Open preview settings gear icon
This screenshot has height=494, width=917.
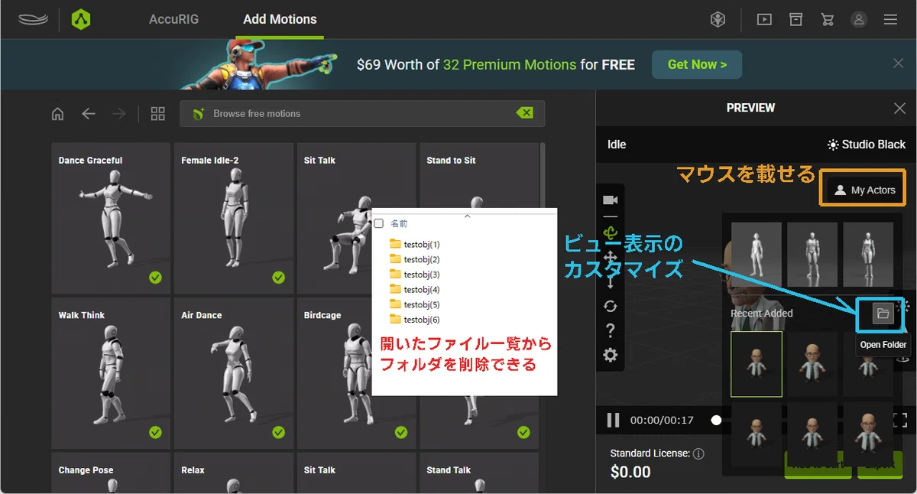pyautogui.click(x=610, y=355)
